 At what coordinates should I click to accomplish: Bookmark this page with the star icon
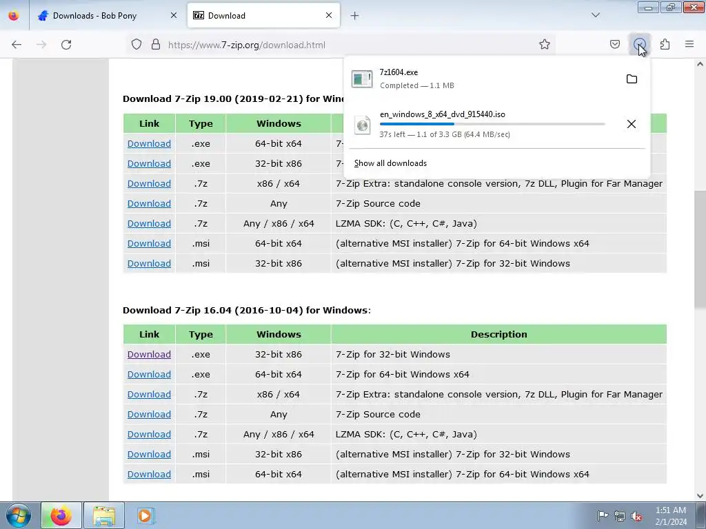coord(545,45)
